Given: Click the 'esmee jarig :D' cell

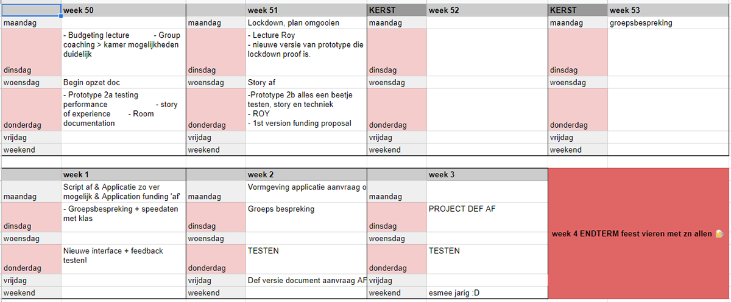Looking at the screenshot, I should click(x=487, y=293).
